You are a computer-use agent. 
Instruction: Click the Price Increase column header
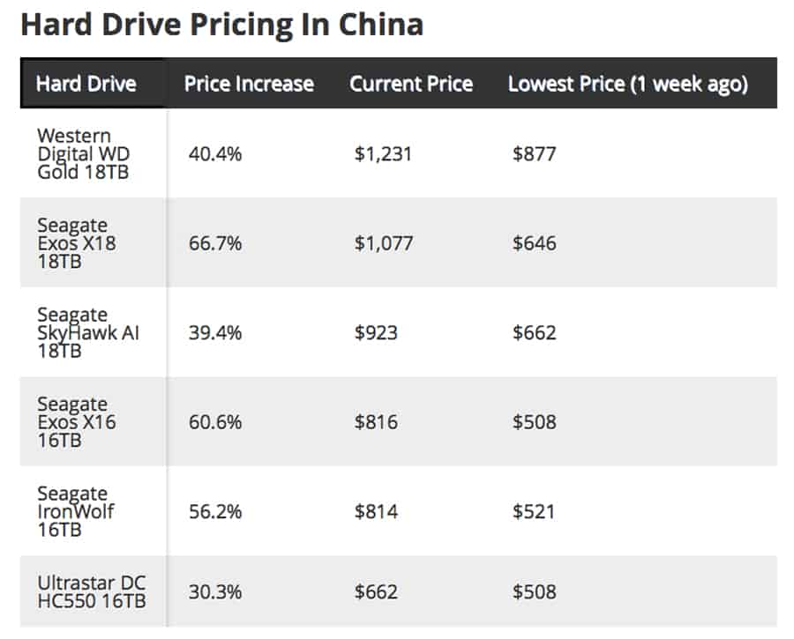(x=249, y=84)
